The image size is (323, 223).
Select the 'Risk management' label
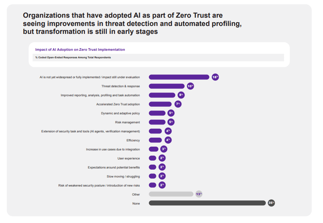127,122
